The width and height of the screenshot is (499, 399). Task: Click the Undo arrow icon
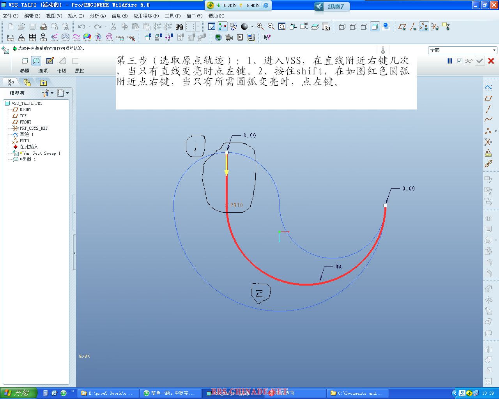pos(81,26)
